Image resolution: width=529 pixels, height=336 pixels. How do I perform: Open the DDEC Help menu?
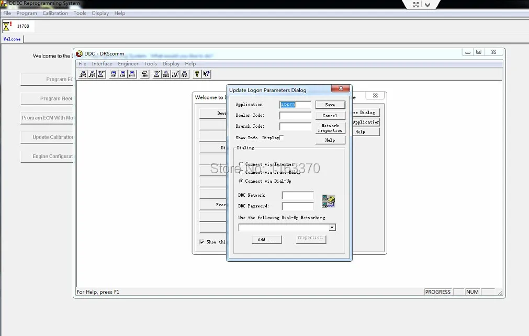(x=120, y=13)
